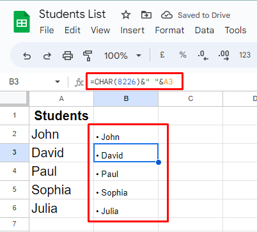257x232 pixels.
Task: Click the formula bar input
Action: click(134, 82)
